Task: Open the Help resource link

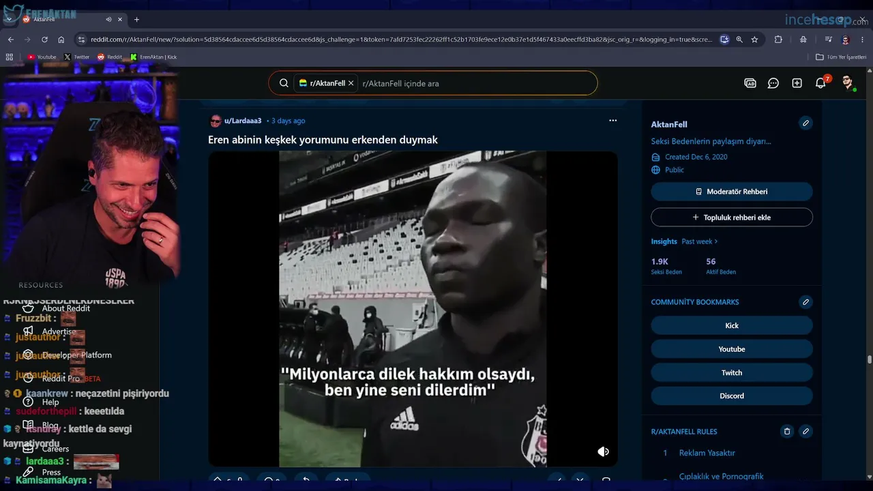Action: point(50,402)
